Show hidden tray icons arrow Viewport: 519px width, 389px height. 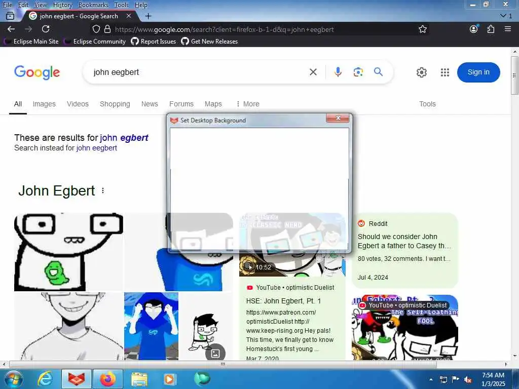[x=431, y=379]
